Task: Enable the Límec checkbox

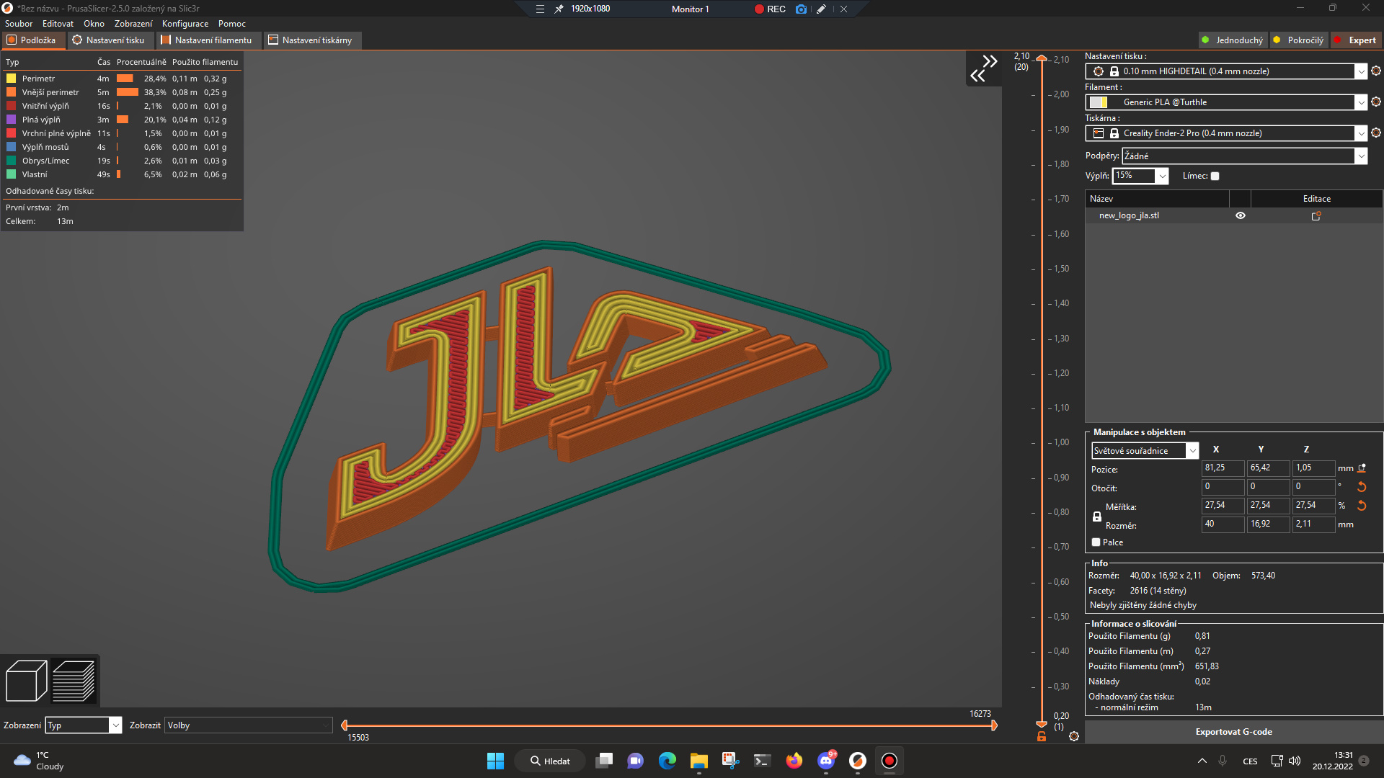Action: coord(1214,176)
